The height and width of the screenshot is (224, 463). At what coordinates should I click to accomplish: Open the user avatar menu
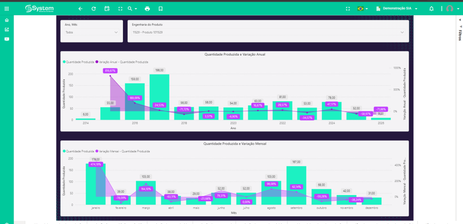pos(451,9)
